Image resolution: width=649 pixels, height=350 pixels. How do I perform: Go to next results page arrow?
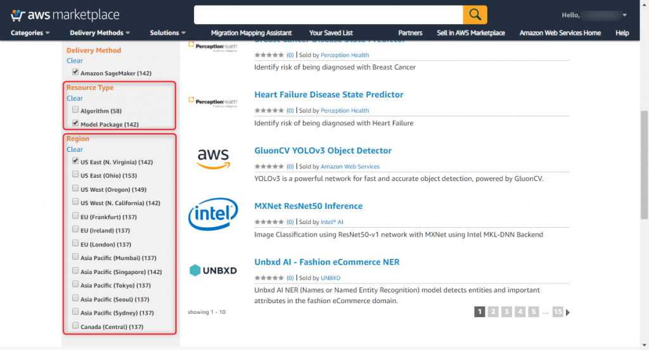pyautogui.click(x=568, y=313)
